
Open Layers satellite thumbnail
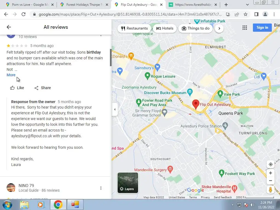[128, 183]
